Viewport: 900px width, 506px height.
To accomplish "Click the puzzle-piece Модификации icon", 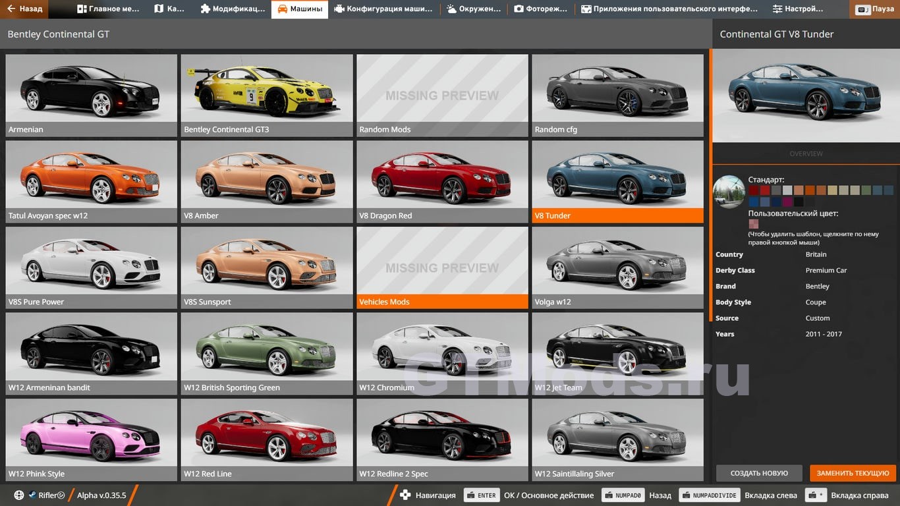I will tap(205, 9).
